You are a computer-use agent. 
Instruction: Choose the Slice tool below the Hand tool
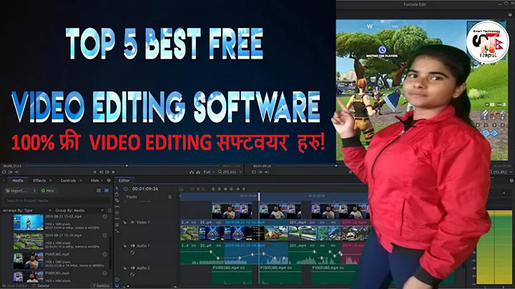tap(117, 200)
